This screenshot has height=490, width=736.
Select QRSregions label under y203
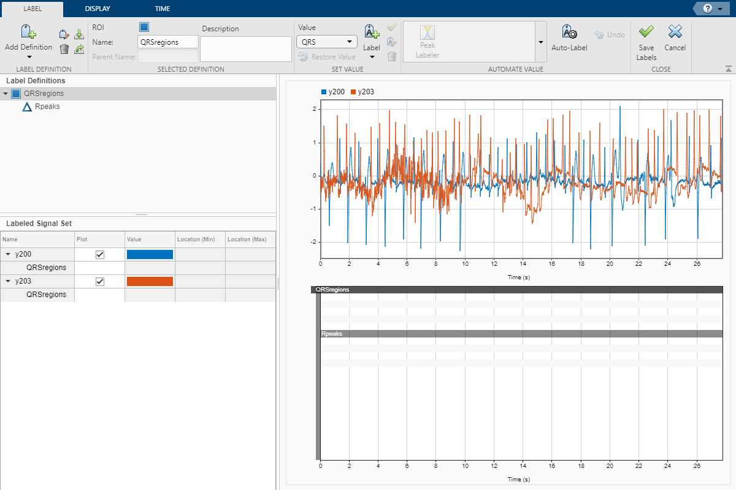tap(46, 295)
